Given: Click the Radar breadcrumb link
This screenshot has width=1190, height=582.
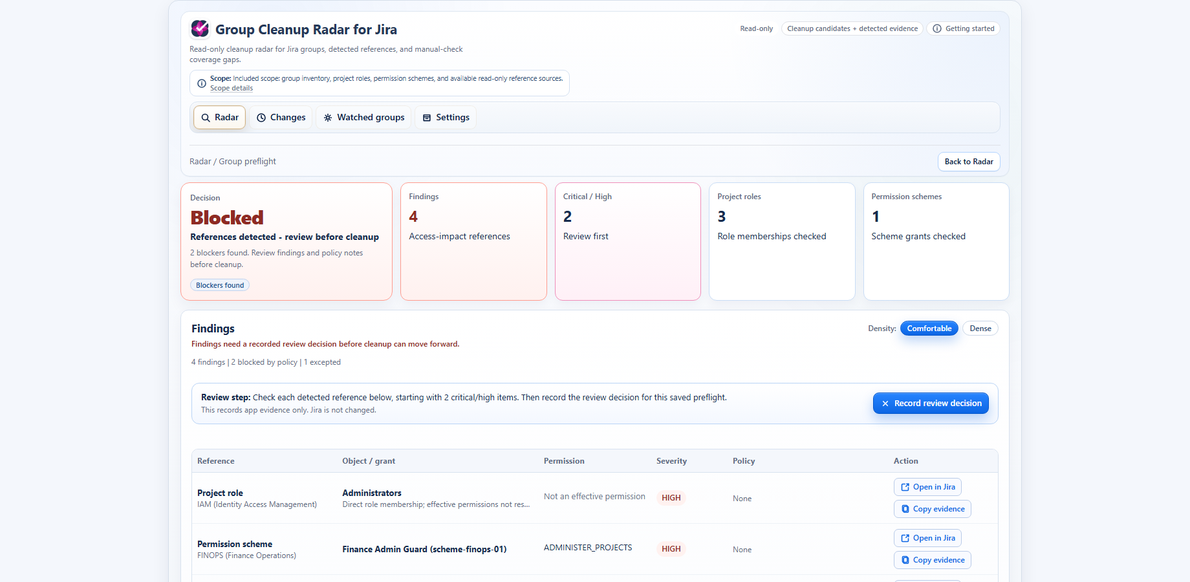Looking at the screenshot, I should 200,162.
